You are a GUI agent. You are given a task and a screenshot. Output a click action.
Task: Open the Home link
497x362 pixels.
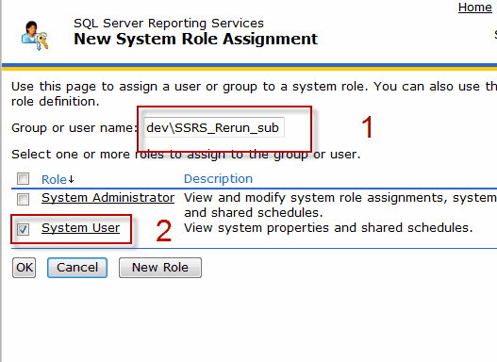(474, 7)
